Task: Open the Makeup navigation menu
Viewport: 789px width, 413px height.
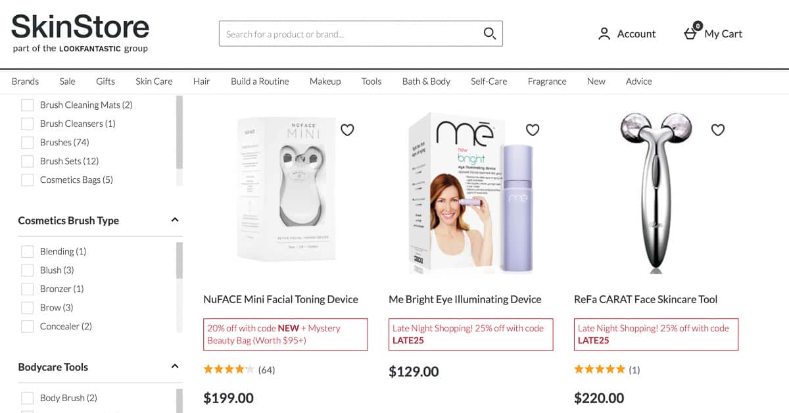Action: (325, 81)
